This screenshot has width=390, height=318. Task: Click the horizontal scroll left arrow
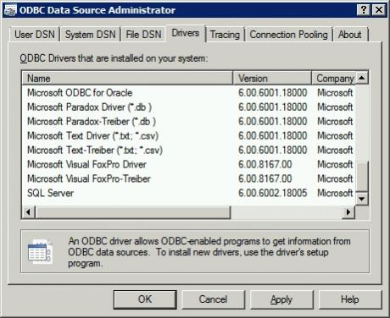(28, 211)
